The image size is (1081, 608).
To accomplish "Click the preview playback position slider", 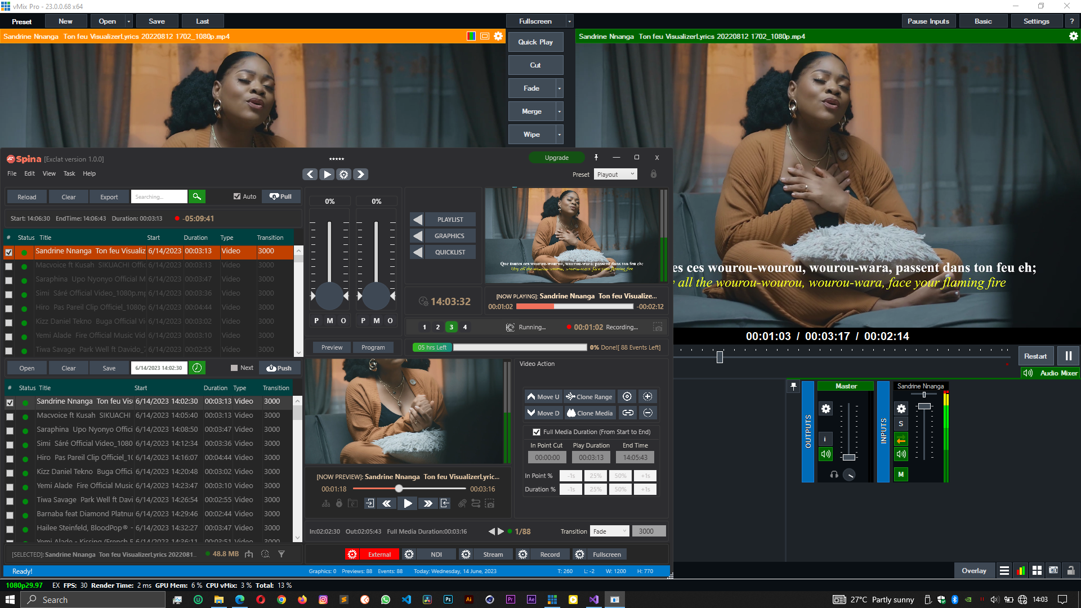I will click(399, 489).
